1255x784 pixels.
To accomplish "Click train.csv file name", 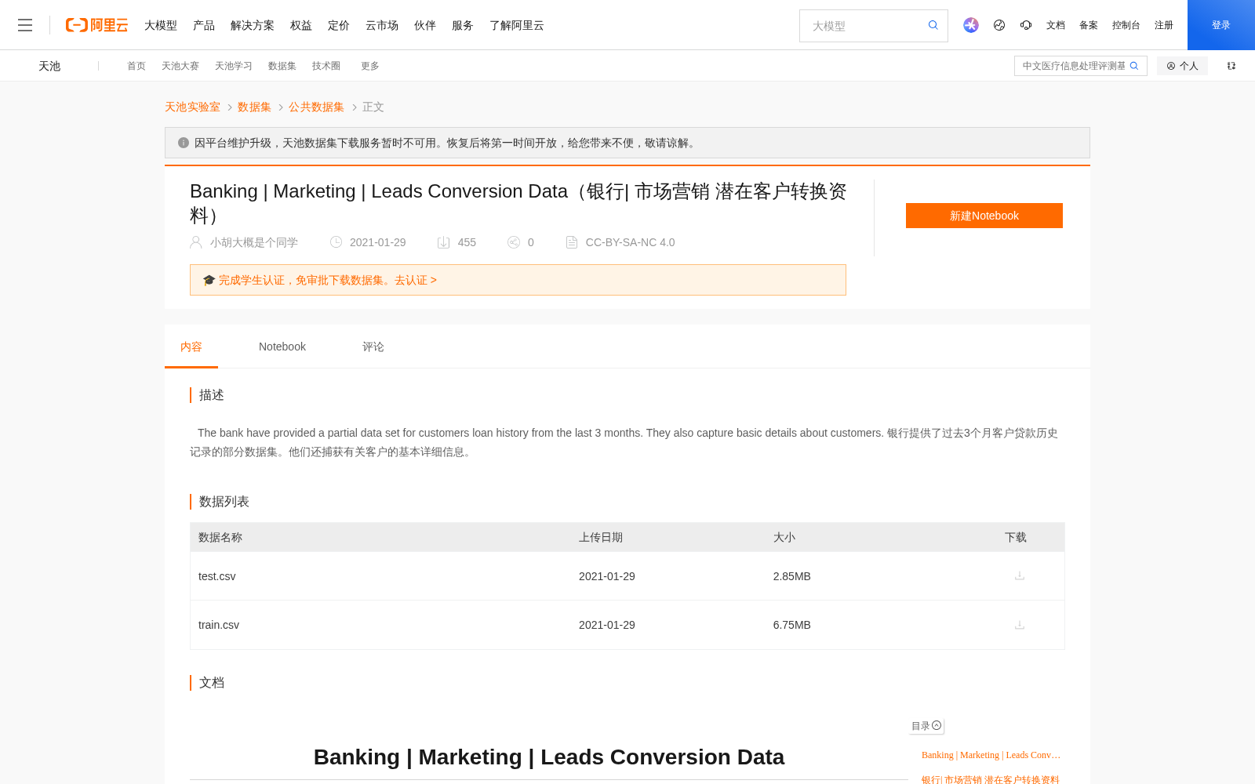I will 219,625.
